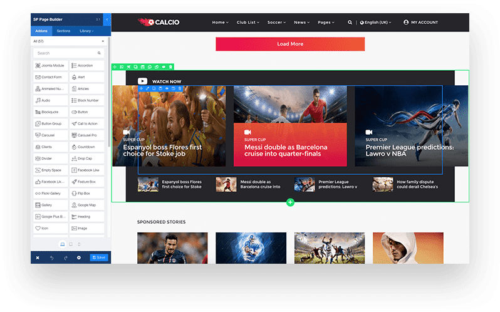The height and width of the screenshot is (312, 500).
Task: Select the Carousel Pro addon
Action: point(86,135)
